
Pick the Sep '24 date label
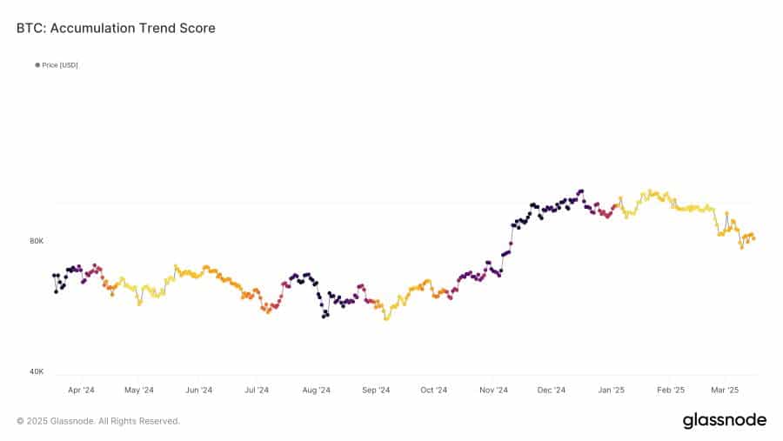pos(376,391)
